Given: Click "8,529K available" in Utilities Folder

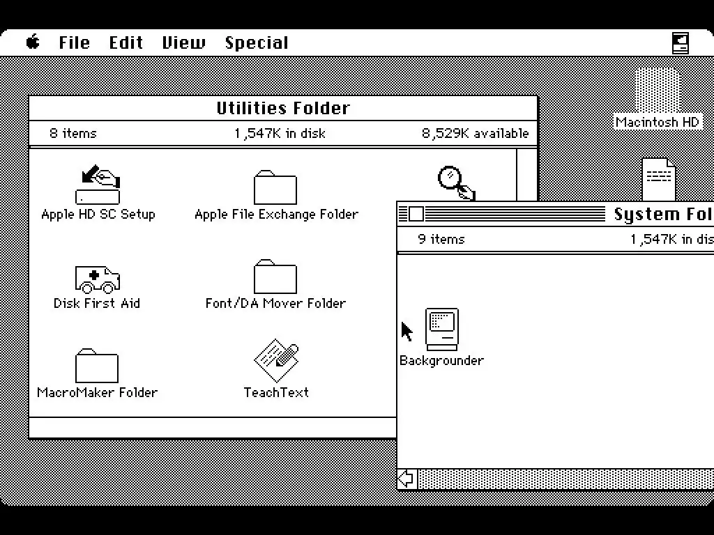Looking at the screenshot, I should (x=475, y=134).
